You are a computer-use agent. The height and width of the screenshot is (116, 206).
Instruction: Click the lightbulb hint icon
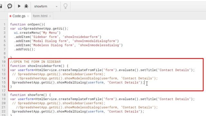(x=65, y=6)
